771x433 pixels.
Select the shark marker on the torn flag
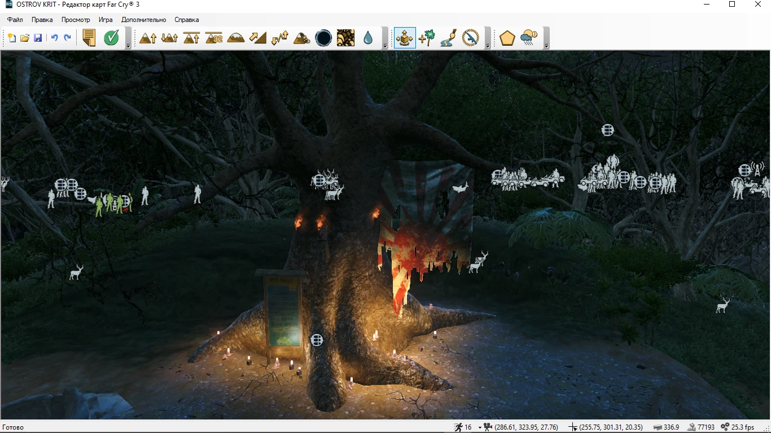460,188
